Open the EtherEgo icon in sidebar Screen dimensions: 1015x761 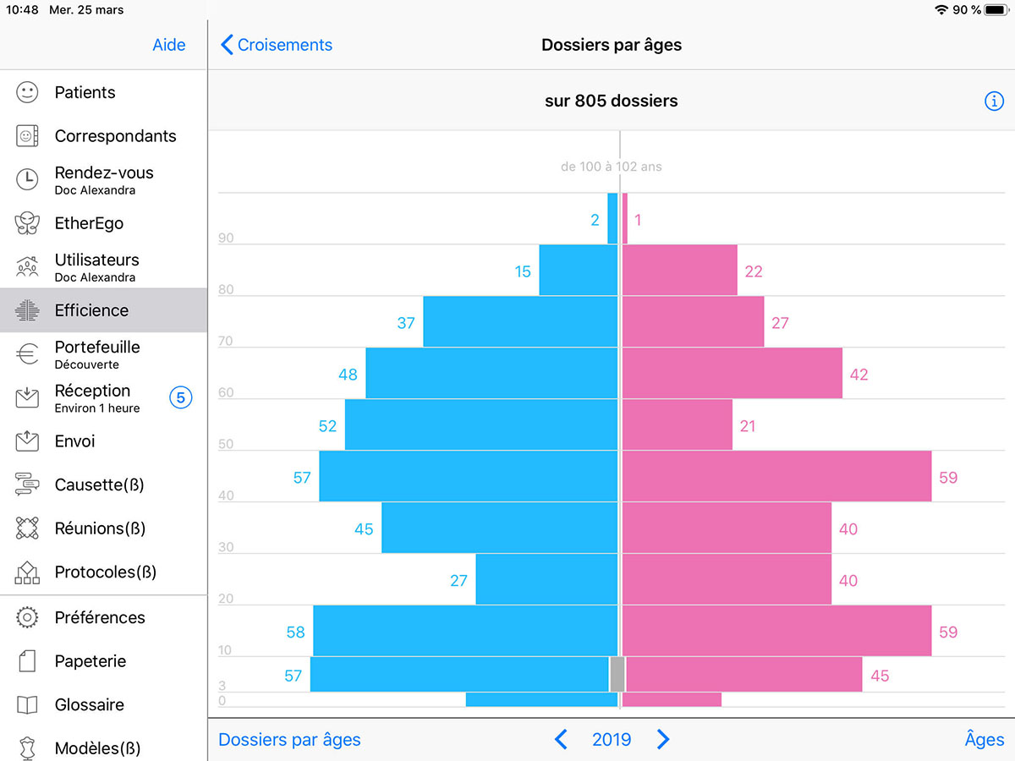click(28, 223)
